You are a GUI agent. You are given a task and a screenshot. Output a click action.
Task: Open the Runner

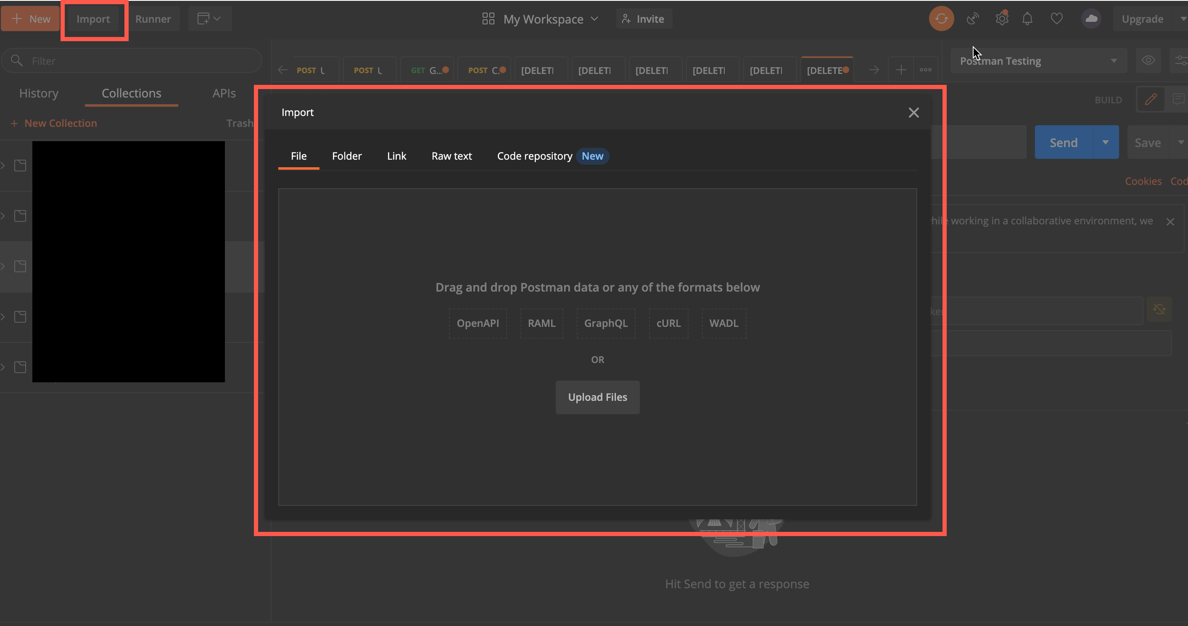coord(153,19)
